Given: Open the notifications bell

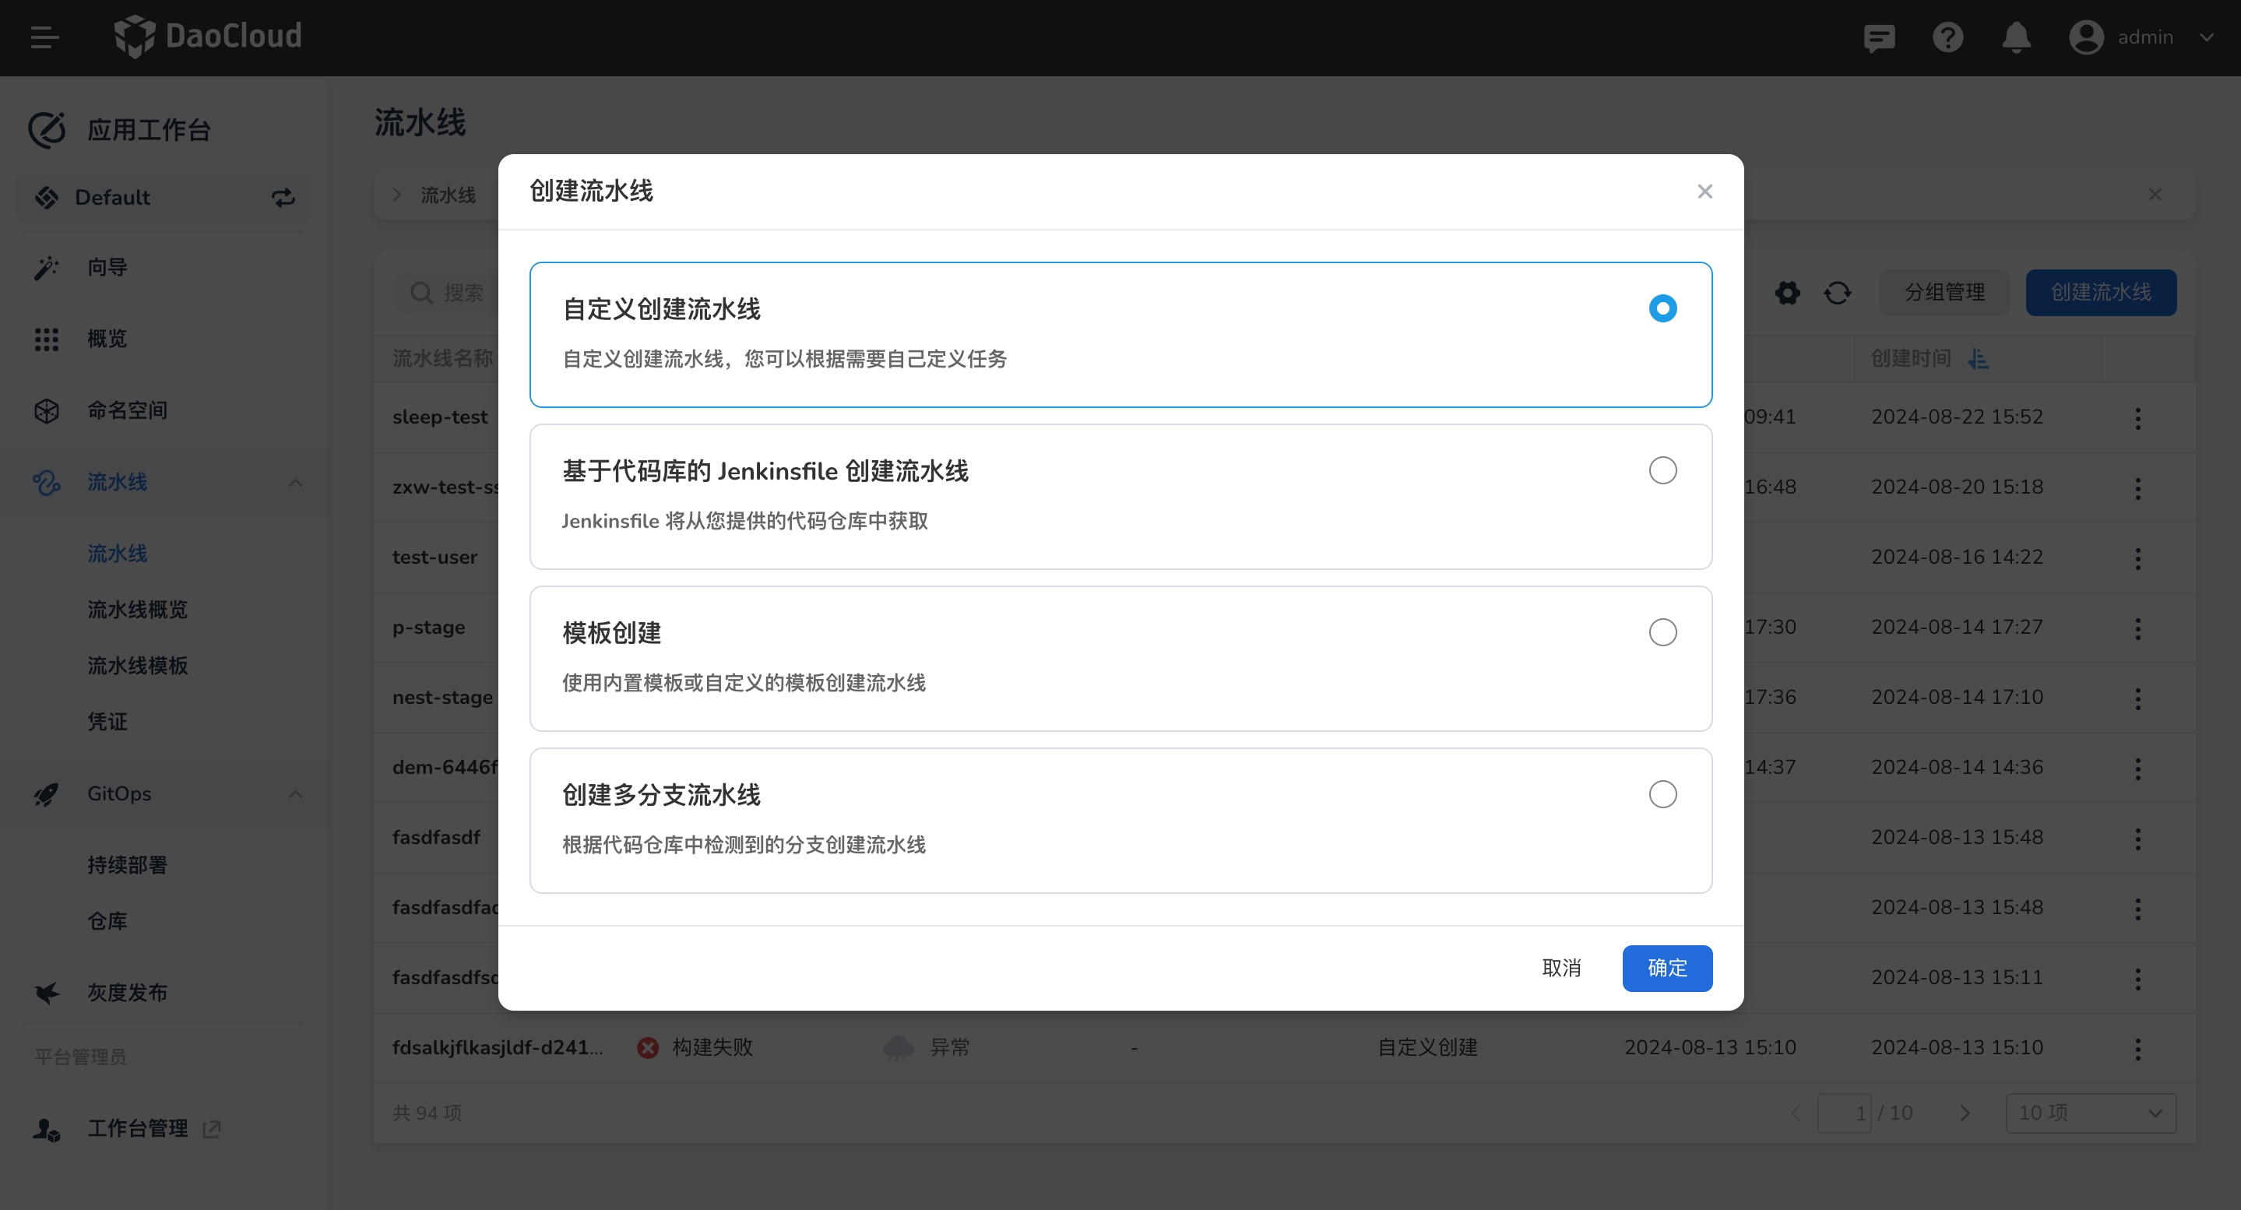Looking at the screenshot, I should coord(2017,37).
